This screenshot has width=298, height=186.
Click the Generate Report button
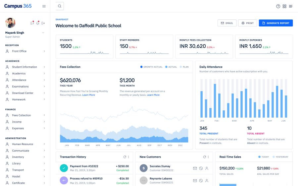(x=276, y=23)
